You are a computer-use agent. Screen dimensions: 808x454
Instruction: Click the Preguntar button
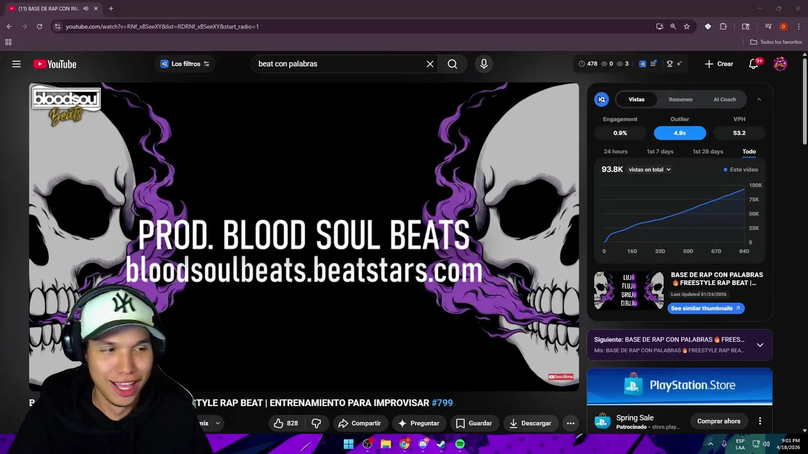[418, 423]
